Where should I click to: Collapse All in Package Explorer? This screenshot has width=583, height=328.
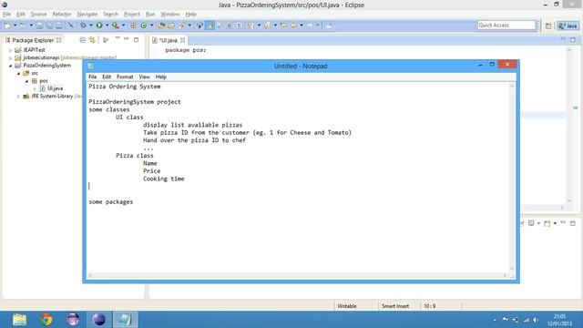(83, 40)
